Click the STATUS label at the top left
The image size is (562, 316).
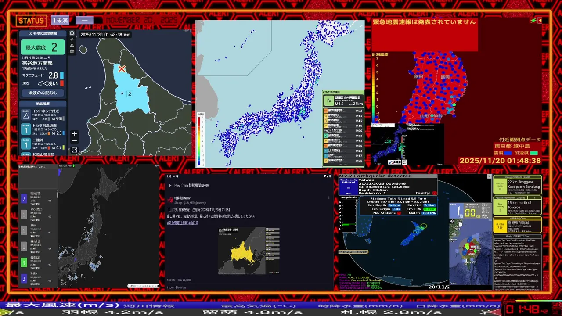31,21
